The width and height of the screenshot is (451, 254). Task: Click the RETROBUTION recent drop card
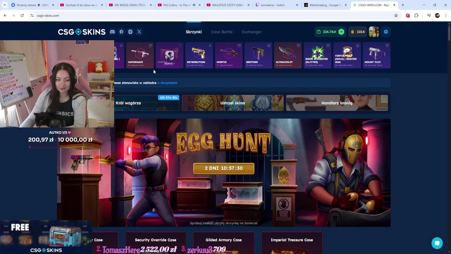[x=199, y=55]
